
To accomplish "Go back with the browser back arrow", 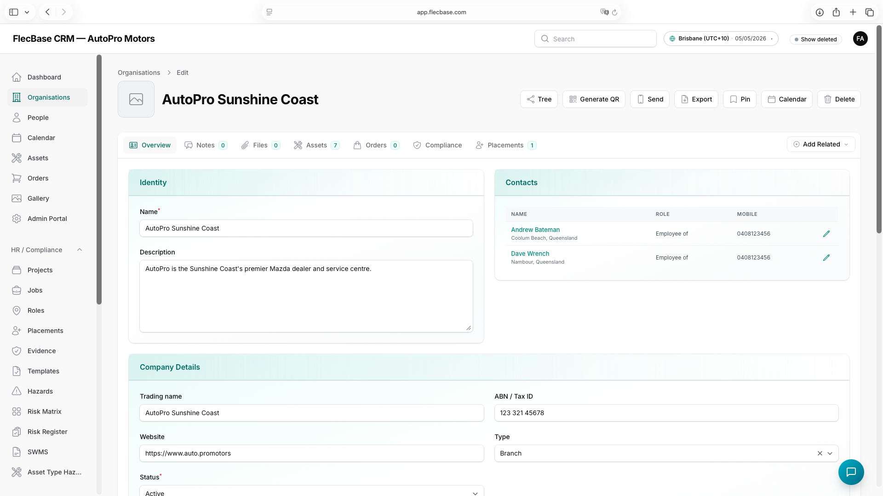I will [x=47, y=12].
